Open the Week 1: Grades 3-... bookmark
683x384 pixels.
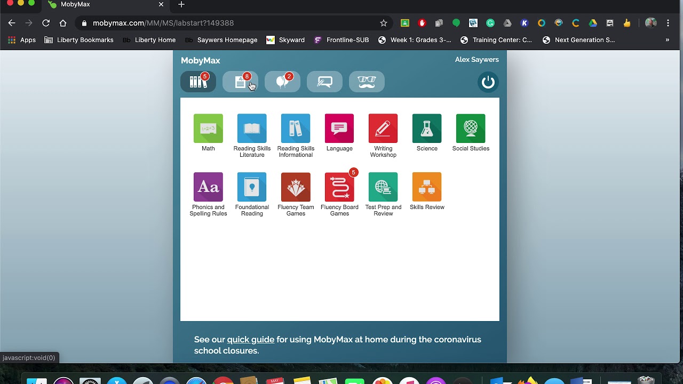tap(415, 40)
